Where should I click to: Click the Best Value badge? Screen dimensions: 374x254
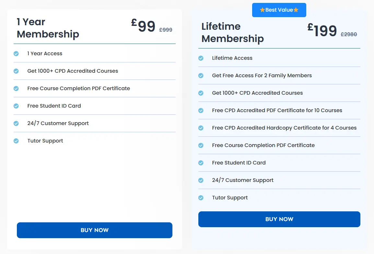pyautogui.click(x=279, y=10)
